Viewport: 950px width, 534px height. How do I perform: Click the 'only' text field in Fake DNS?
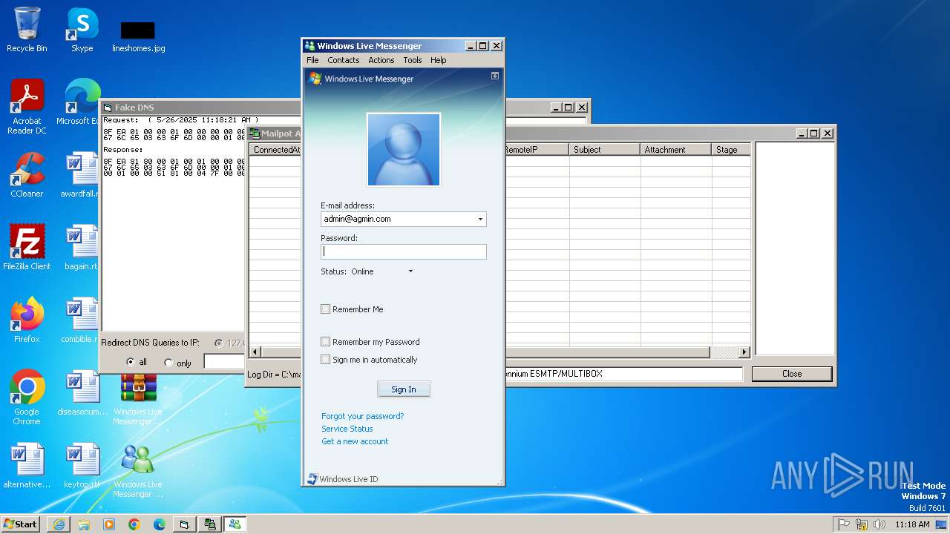click(x=224, y=362)
